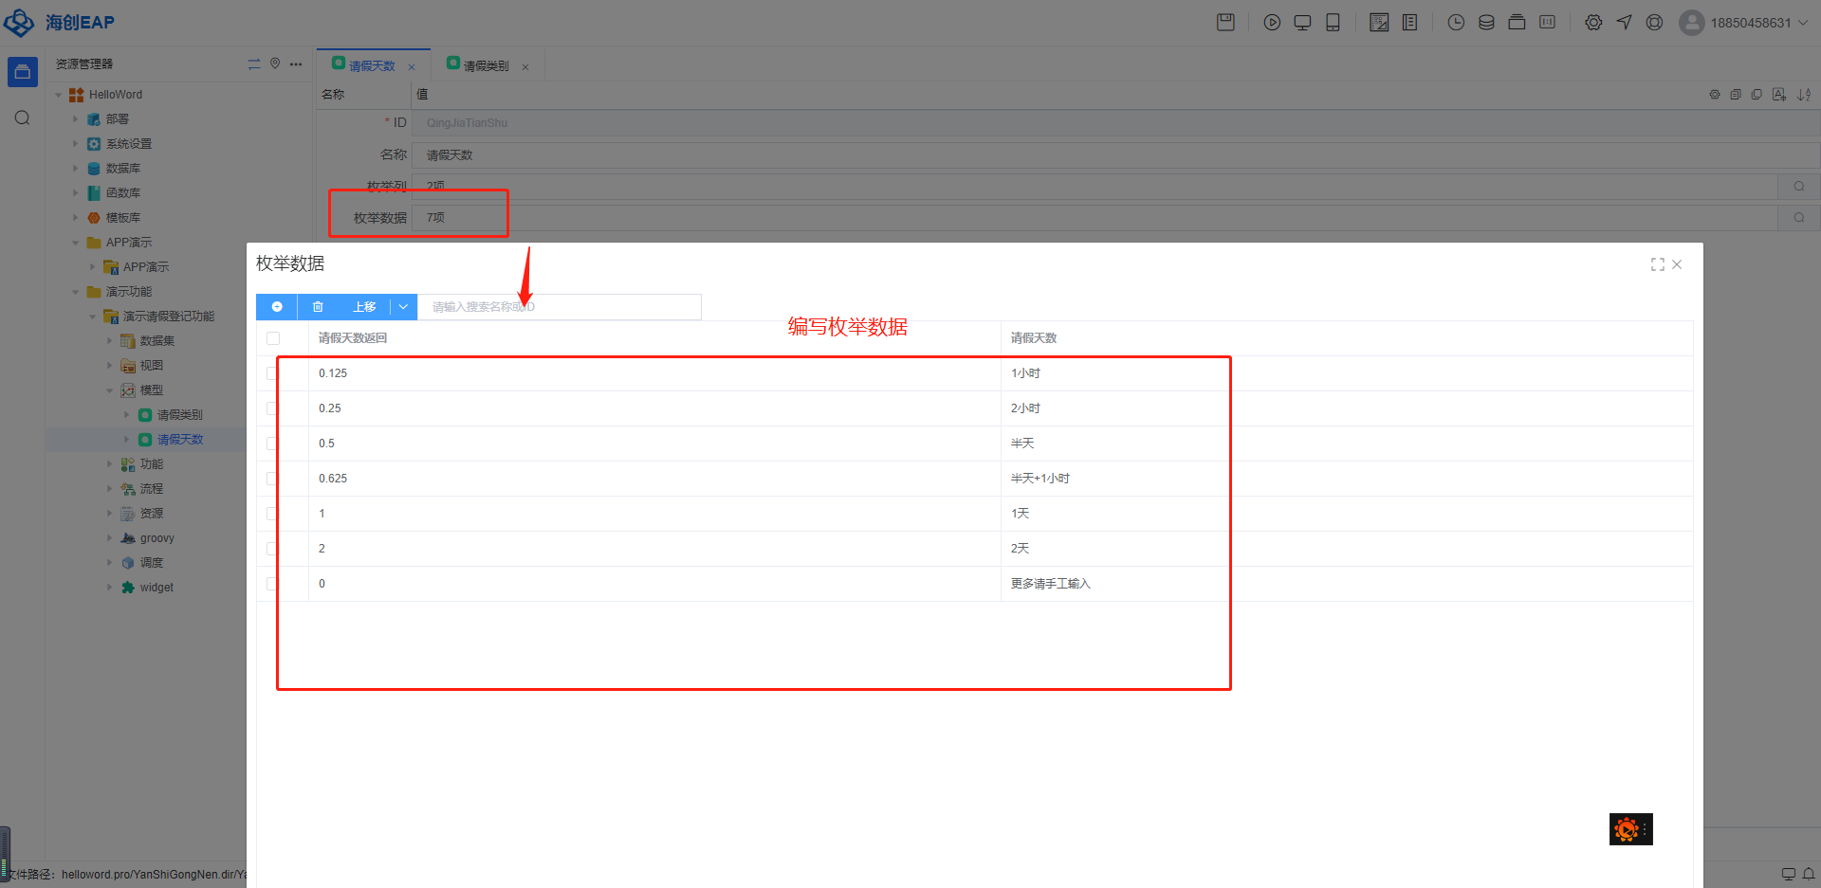Open the mobile device preview icon
The height and width of the screenshot is (888, 1821).
pyautogui.click(x=1333, y=23)
